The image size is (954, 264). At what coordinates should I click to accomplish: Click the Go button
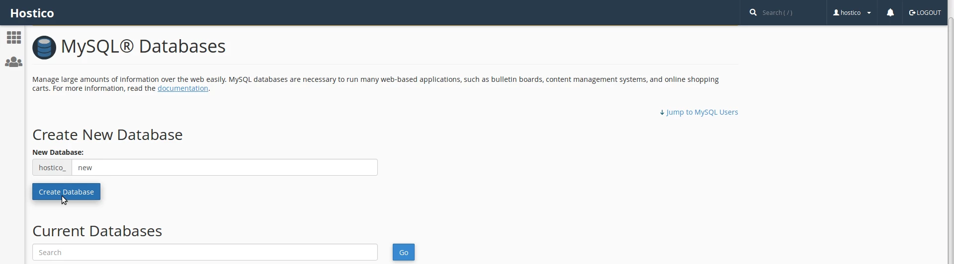tap(404, 252)
